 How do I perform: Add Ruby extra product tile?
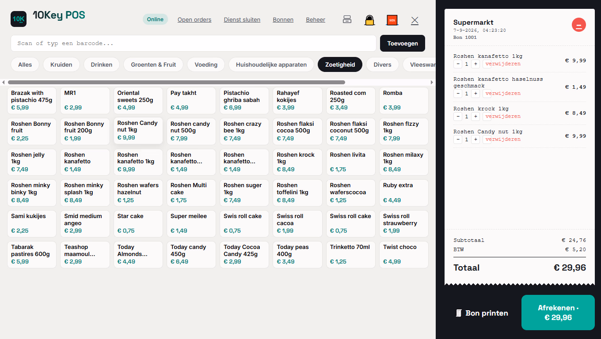click(404, 193)
